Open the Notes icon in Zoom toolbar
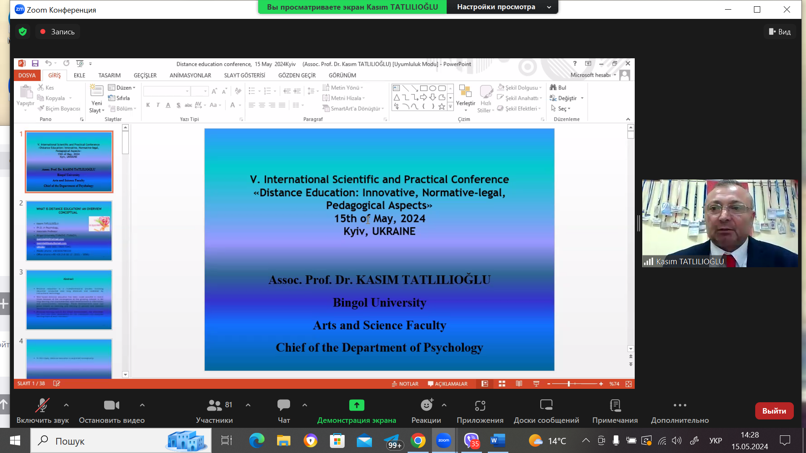The height and width of the screenshot is (453, 806). (x=615, y=405)
